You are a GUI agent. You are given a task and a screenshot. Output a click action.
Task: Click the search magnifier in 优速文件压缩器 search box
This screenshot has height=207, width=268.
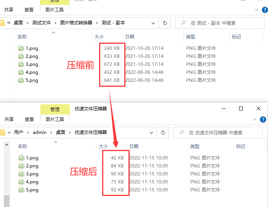(x=182, y=133)
